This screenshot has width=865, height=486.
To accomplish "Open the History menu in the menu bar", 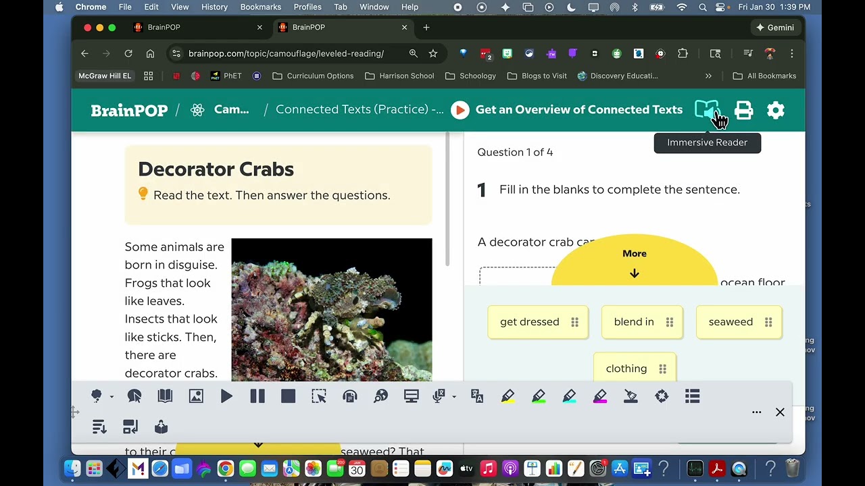I will click(214, 7).
